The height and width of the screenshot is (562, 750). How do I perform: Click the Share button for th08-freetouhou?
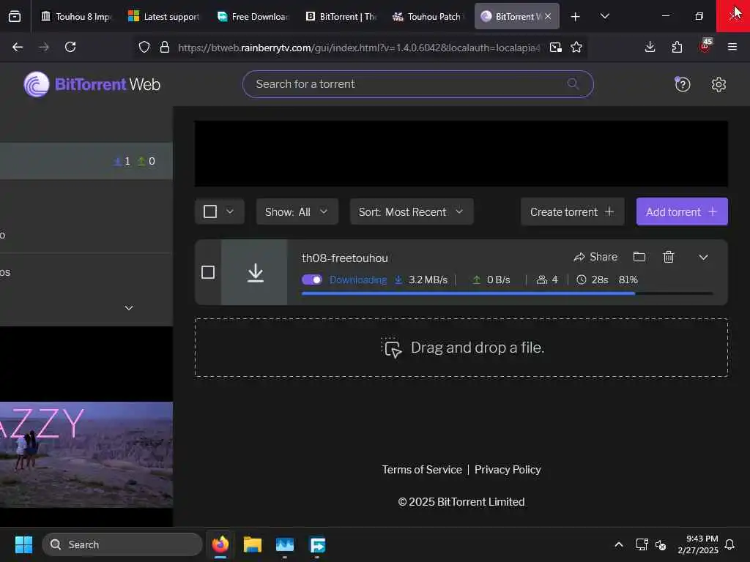(x=595, y=257)
